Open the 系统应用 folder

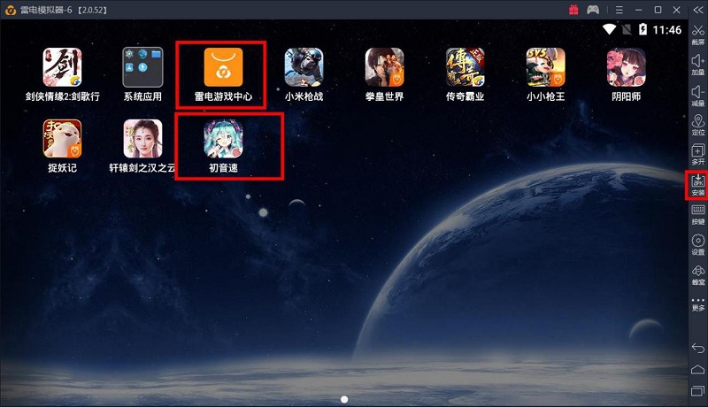click(x=142, y=68)
